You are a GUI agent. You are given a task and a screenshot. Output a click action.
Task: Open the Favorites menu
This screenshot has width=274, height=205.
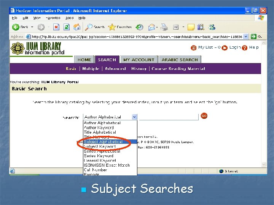click(53, 18)
